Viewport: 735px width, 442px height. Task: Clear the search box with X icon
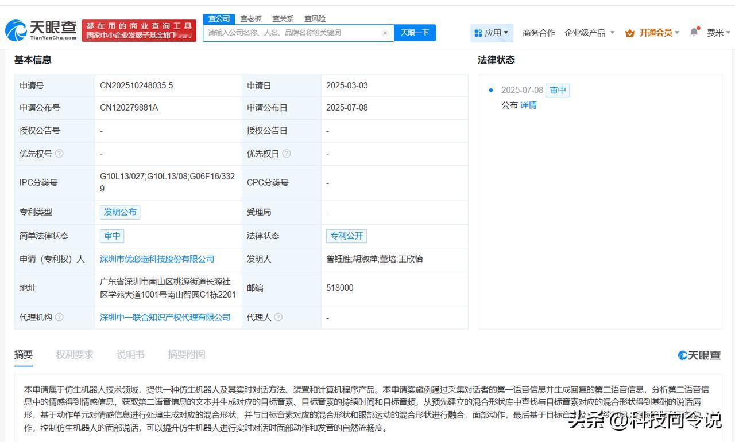(385, 33)
